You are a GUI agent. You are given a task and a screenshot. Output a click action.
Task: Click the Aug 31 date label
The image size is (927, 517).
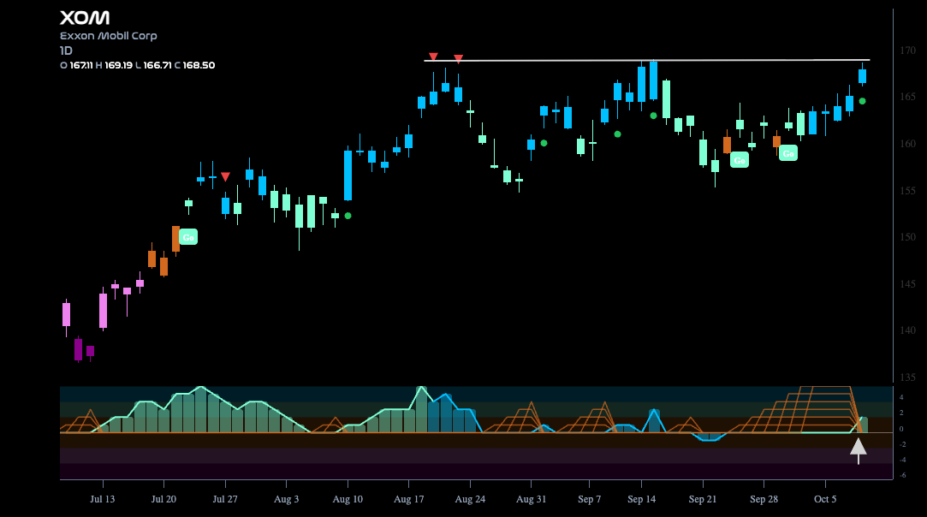tap(531, 499)
